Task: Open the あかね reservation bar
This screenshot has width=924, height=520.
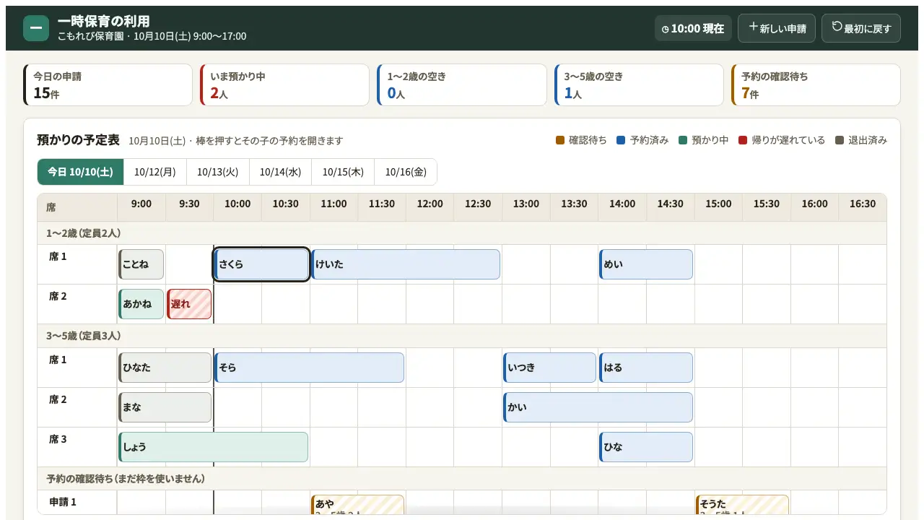Action: pyautogui.click(x=141, y=304)
